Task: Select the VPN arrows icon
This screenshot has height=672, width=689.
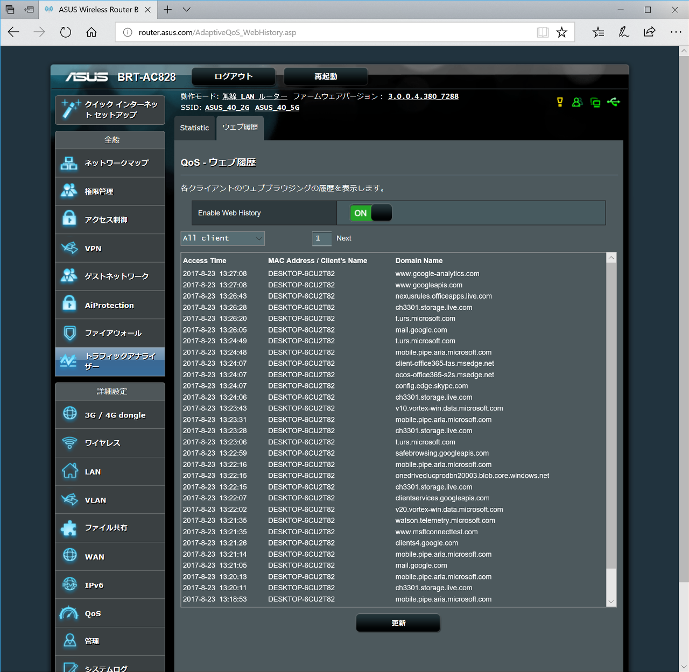Action: [69, 248]
